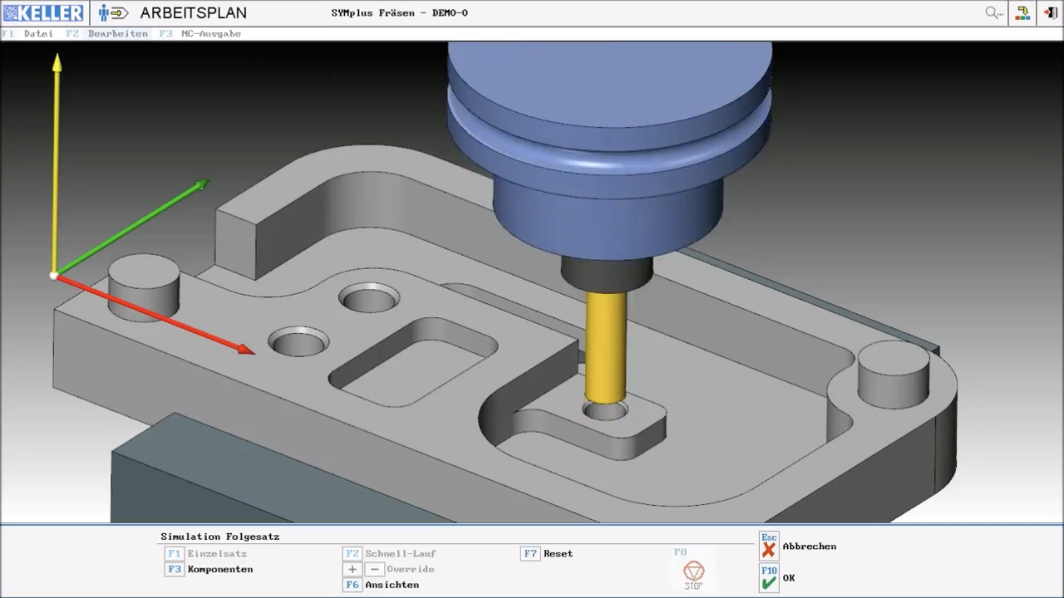Viewport: 1064px width, 598px height.
Task: Click the exit program door icon
Action: coord(1050,13)
